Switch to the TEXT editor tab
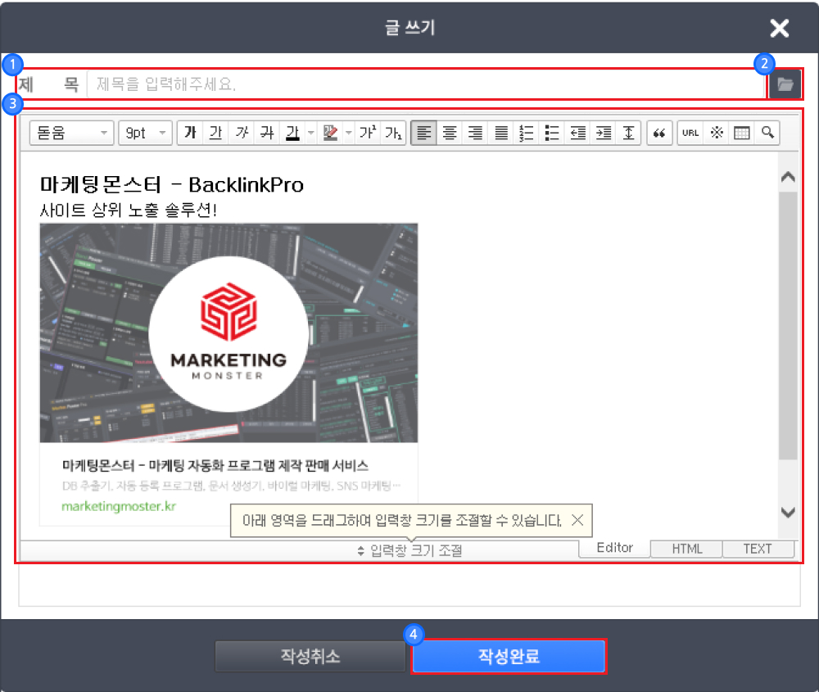 click(x=758, y=549)
